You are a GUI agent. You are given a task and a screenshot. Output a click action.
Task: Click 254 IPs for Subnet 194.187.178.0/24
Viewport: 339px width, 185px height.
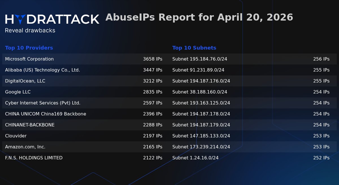321,114
